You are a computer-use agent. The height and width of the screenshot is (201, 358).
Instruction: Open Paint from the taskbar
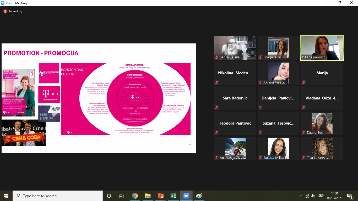click(x=199, y=196)
